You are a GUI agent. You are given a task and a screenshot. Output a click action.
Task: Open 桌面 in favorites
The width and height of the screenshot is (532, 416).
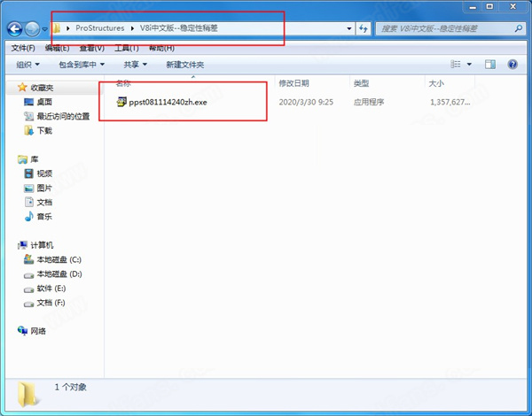(x=44, y=102)
